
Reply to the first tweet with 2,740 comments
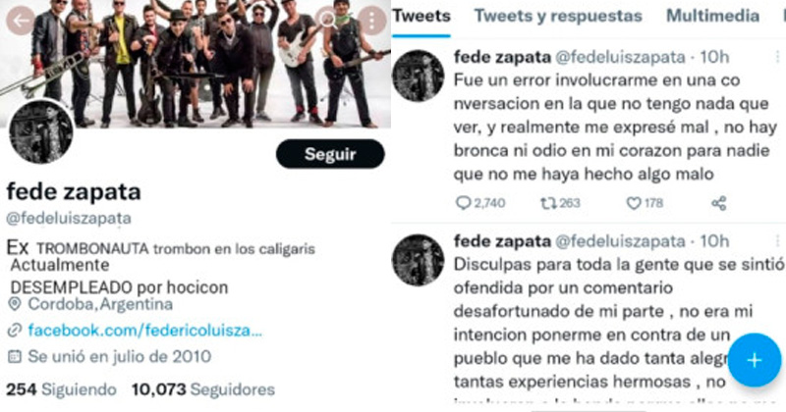pos(480,203)
